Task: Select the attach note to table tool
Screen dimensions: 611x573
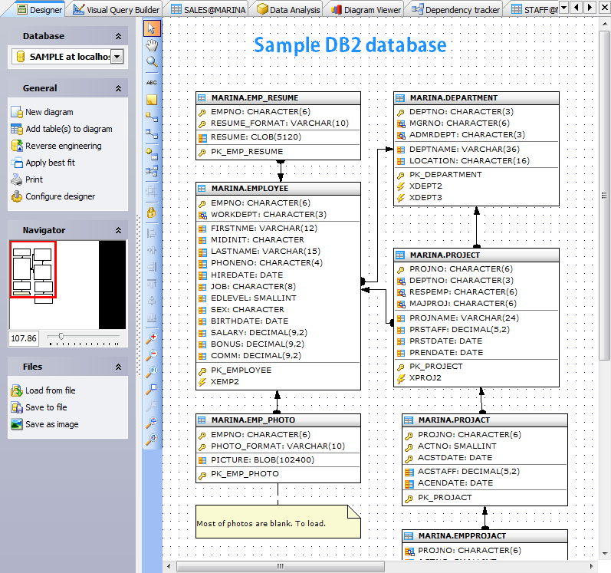Action: [152, 117]
